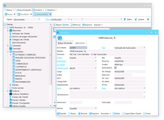Toggle the Envío Inform. checkbox
This screenshot has width=164, height=120.
click(115, 68)
